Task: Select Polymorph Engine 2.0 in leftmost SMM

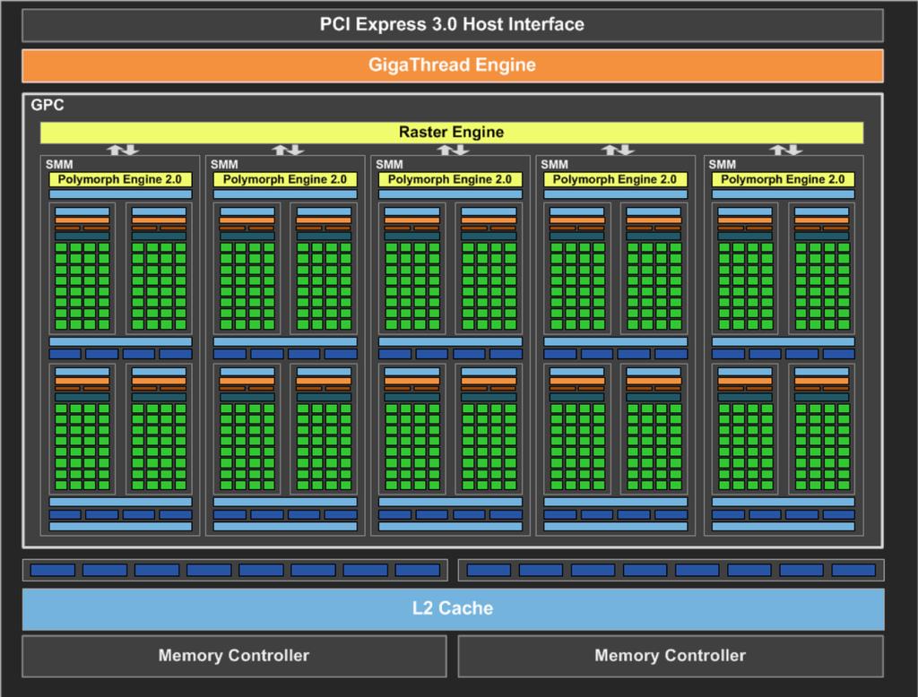Action: 120,180
